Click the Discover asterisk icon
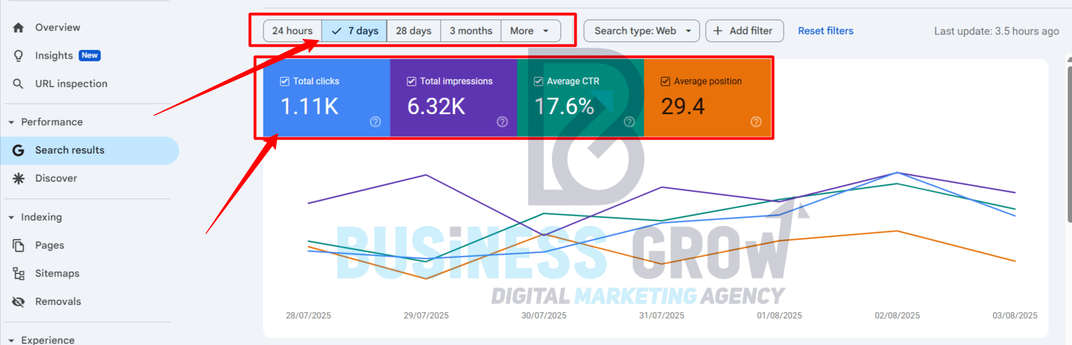1072x345 pixels. [18, 178]
